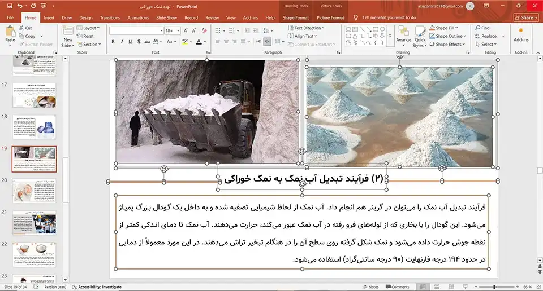Apply text highlight color
The image size is (543, 291).
(x=186, y=42)
